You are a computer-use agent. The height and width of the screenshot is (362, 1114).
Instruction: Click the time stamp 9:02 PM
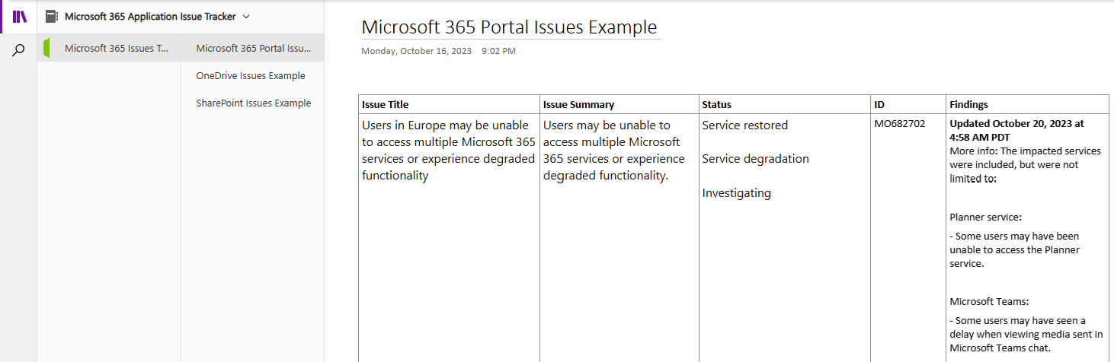pyautogui.click(x=499, y=51)
